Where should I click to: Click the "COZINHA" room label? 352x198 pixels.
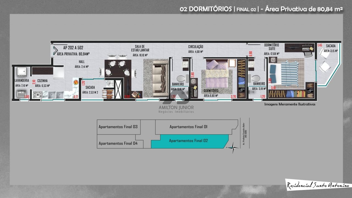click(43, 81)
